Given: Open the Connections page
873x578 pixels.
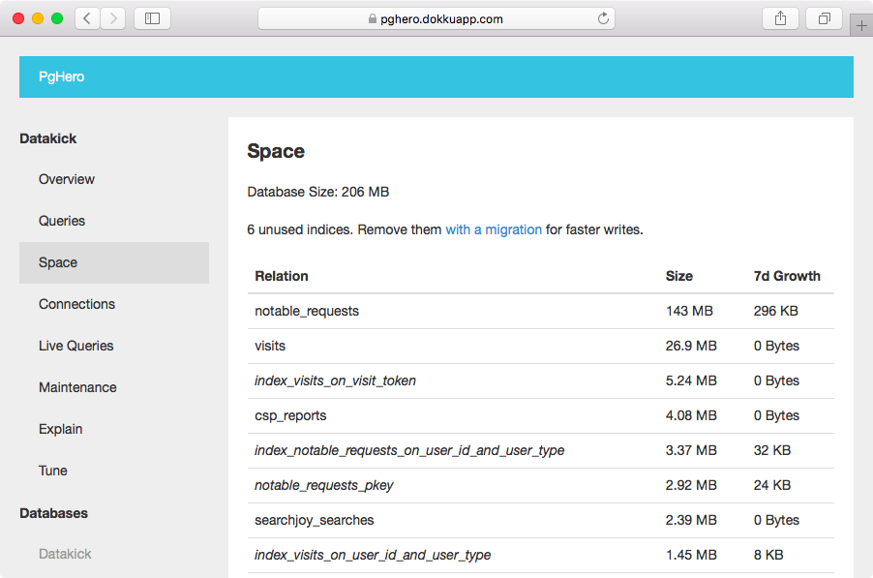Looking at the screenshot, I should [76, 304].
